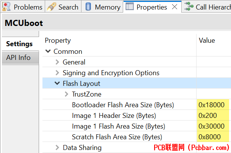Click the Memory cylinder icon
This screenshot has width=231, height=153.
[x=88, y=7]
